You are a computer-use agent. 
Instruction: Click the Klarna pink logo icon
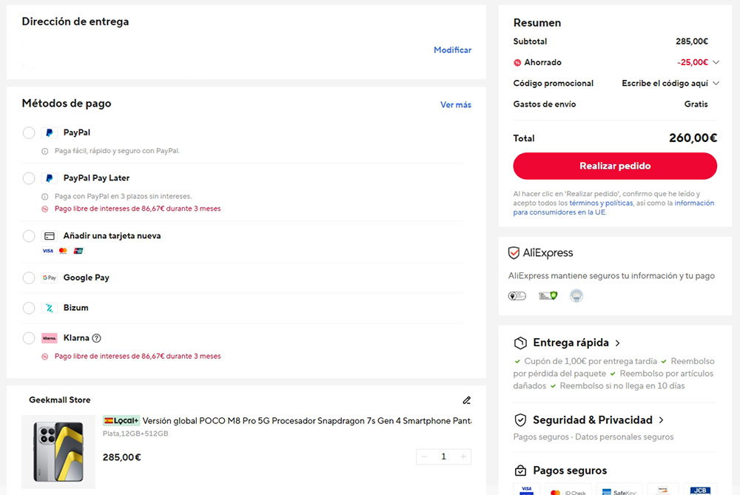(x=49, y=338)
